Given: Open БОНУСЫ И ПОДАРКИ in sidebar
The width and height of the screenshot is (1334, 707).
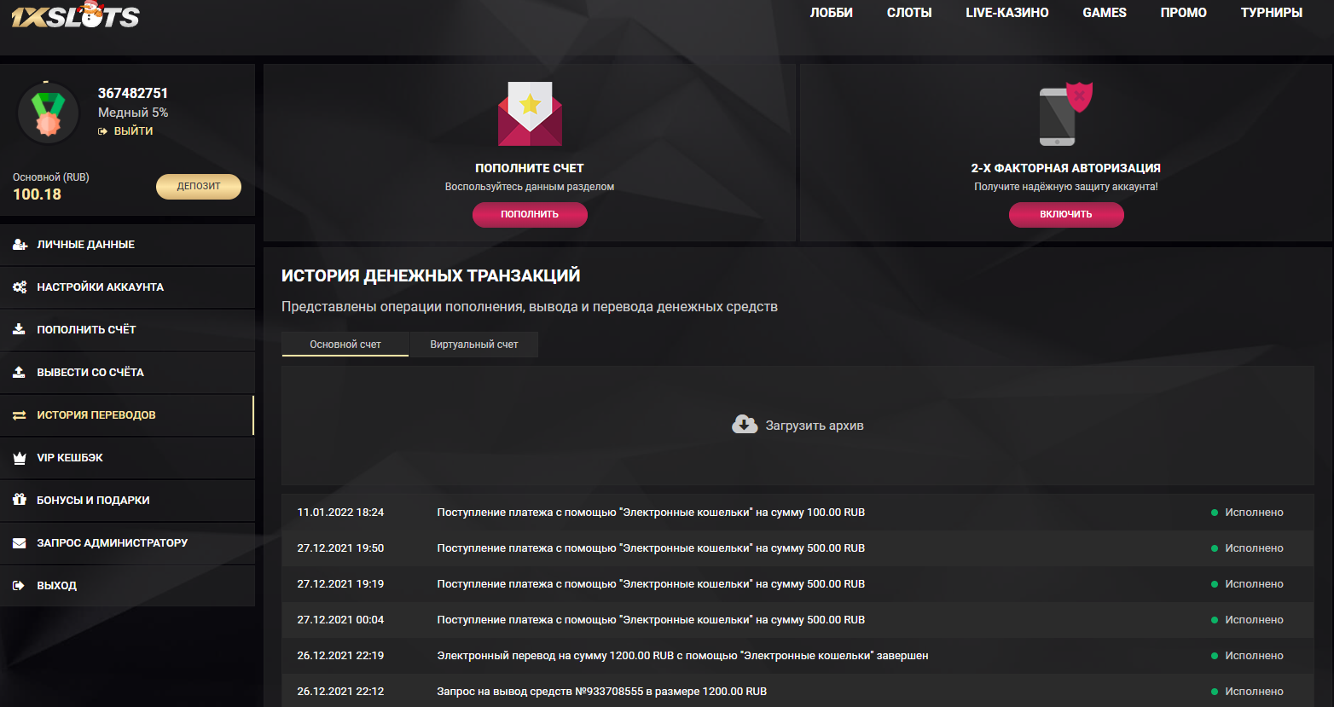Looking at the screenshot, I should point(127,501).
